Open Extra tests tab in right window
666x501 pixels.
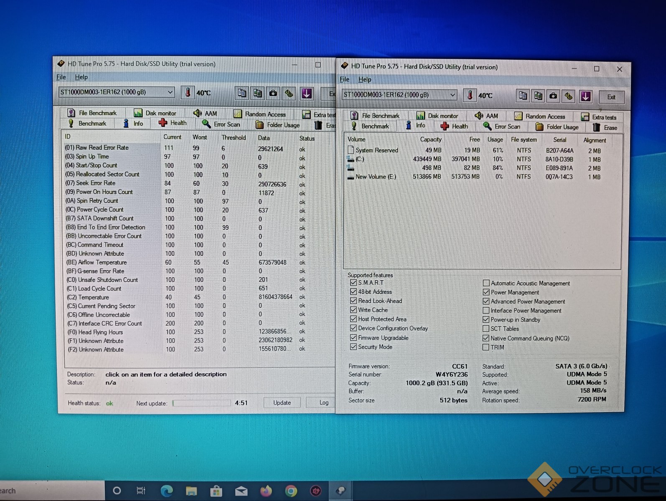[x=599, y=117]
